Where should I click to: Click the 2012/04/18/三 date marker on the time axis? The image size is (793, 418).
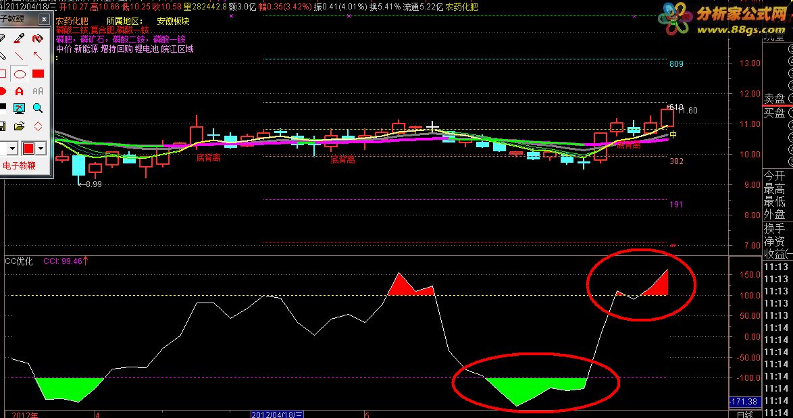pos(277,415)
